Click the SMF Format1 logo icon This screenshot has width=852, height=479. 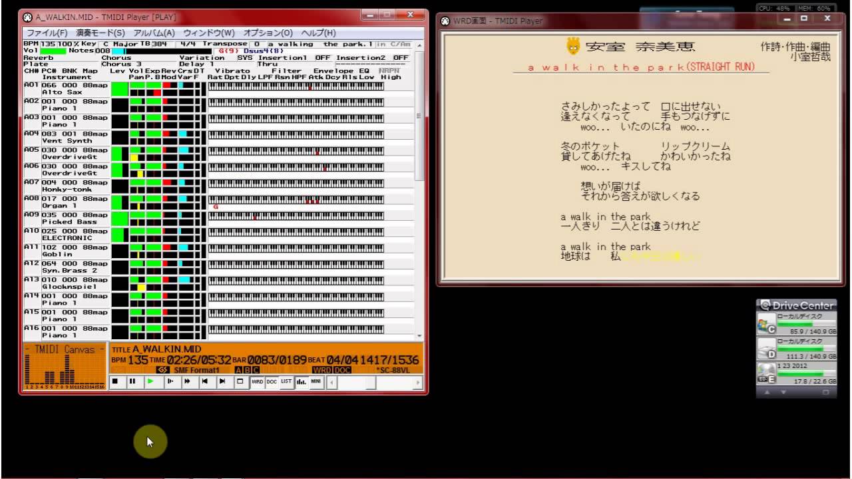(162, 370)
